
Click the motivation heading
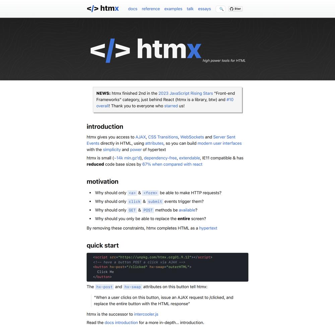[x=102, y=182]
